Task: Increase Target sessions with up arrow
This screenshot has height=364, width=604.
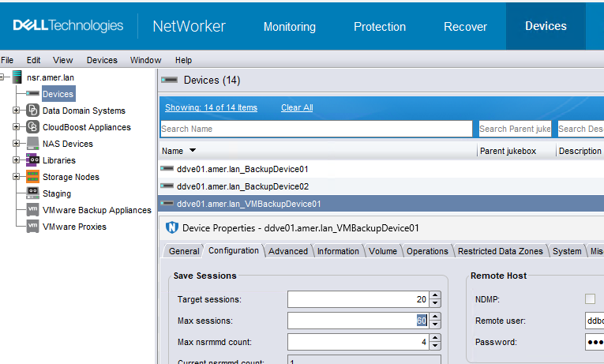Action: tap(435, 295)
